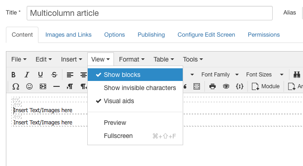Choose Preview from the View menu

(135, 123)
